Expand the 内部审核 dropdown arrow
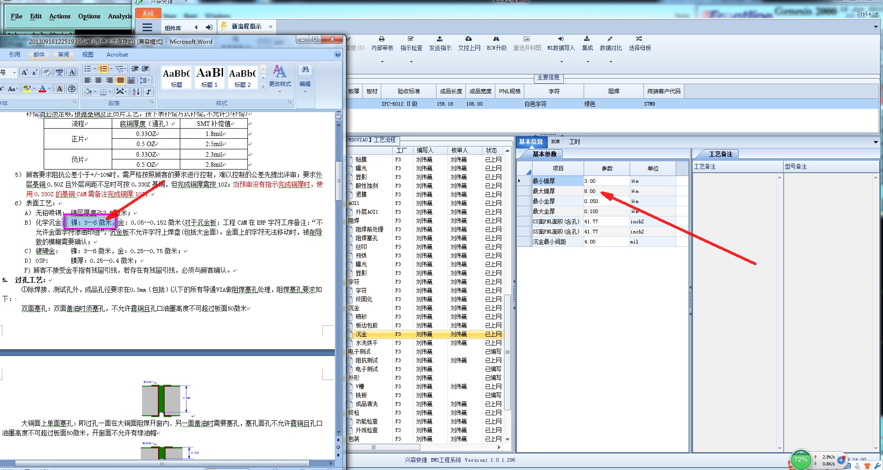Viewport: 883px width, 470px height. click(x=382, y=62)
